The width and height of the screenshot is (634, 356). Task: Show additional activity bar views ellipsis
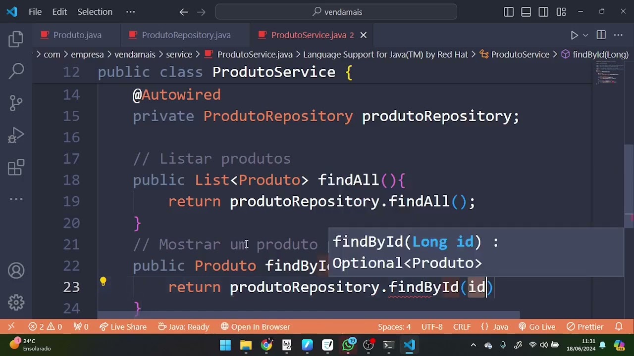click(16, 199)
